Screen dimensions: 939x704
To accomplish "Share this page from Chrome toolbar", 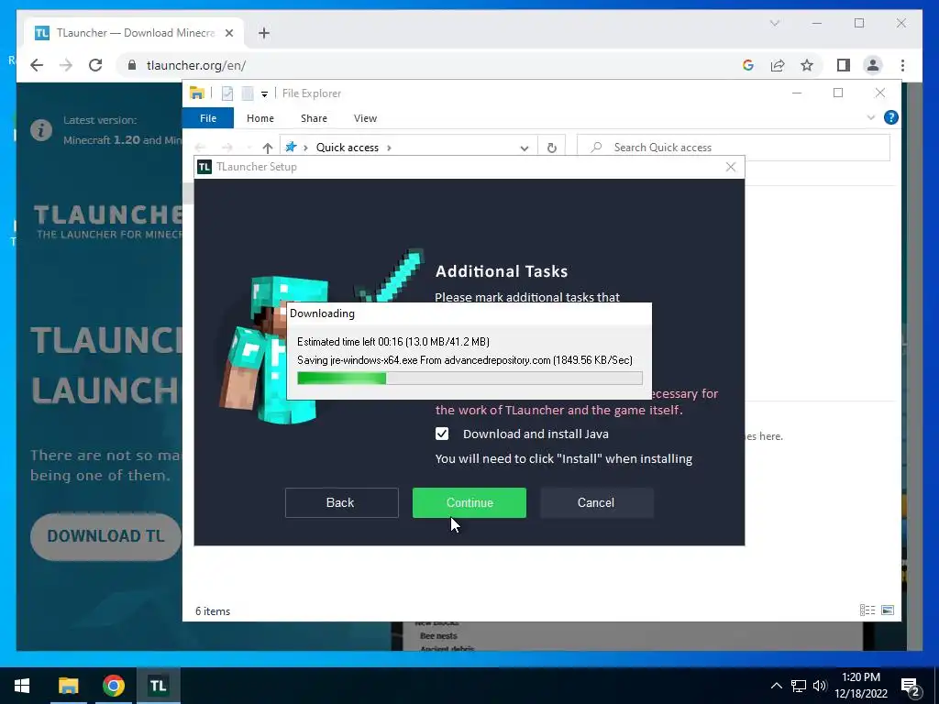I will coord(778,65).
